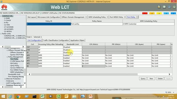Collapse the Diffserv Domain Management tree node
The width and height of the screenshot is (177, 99).
(7, 50)
